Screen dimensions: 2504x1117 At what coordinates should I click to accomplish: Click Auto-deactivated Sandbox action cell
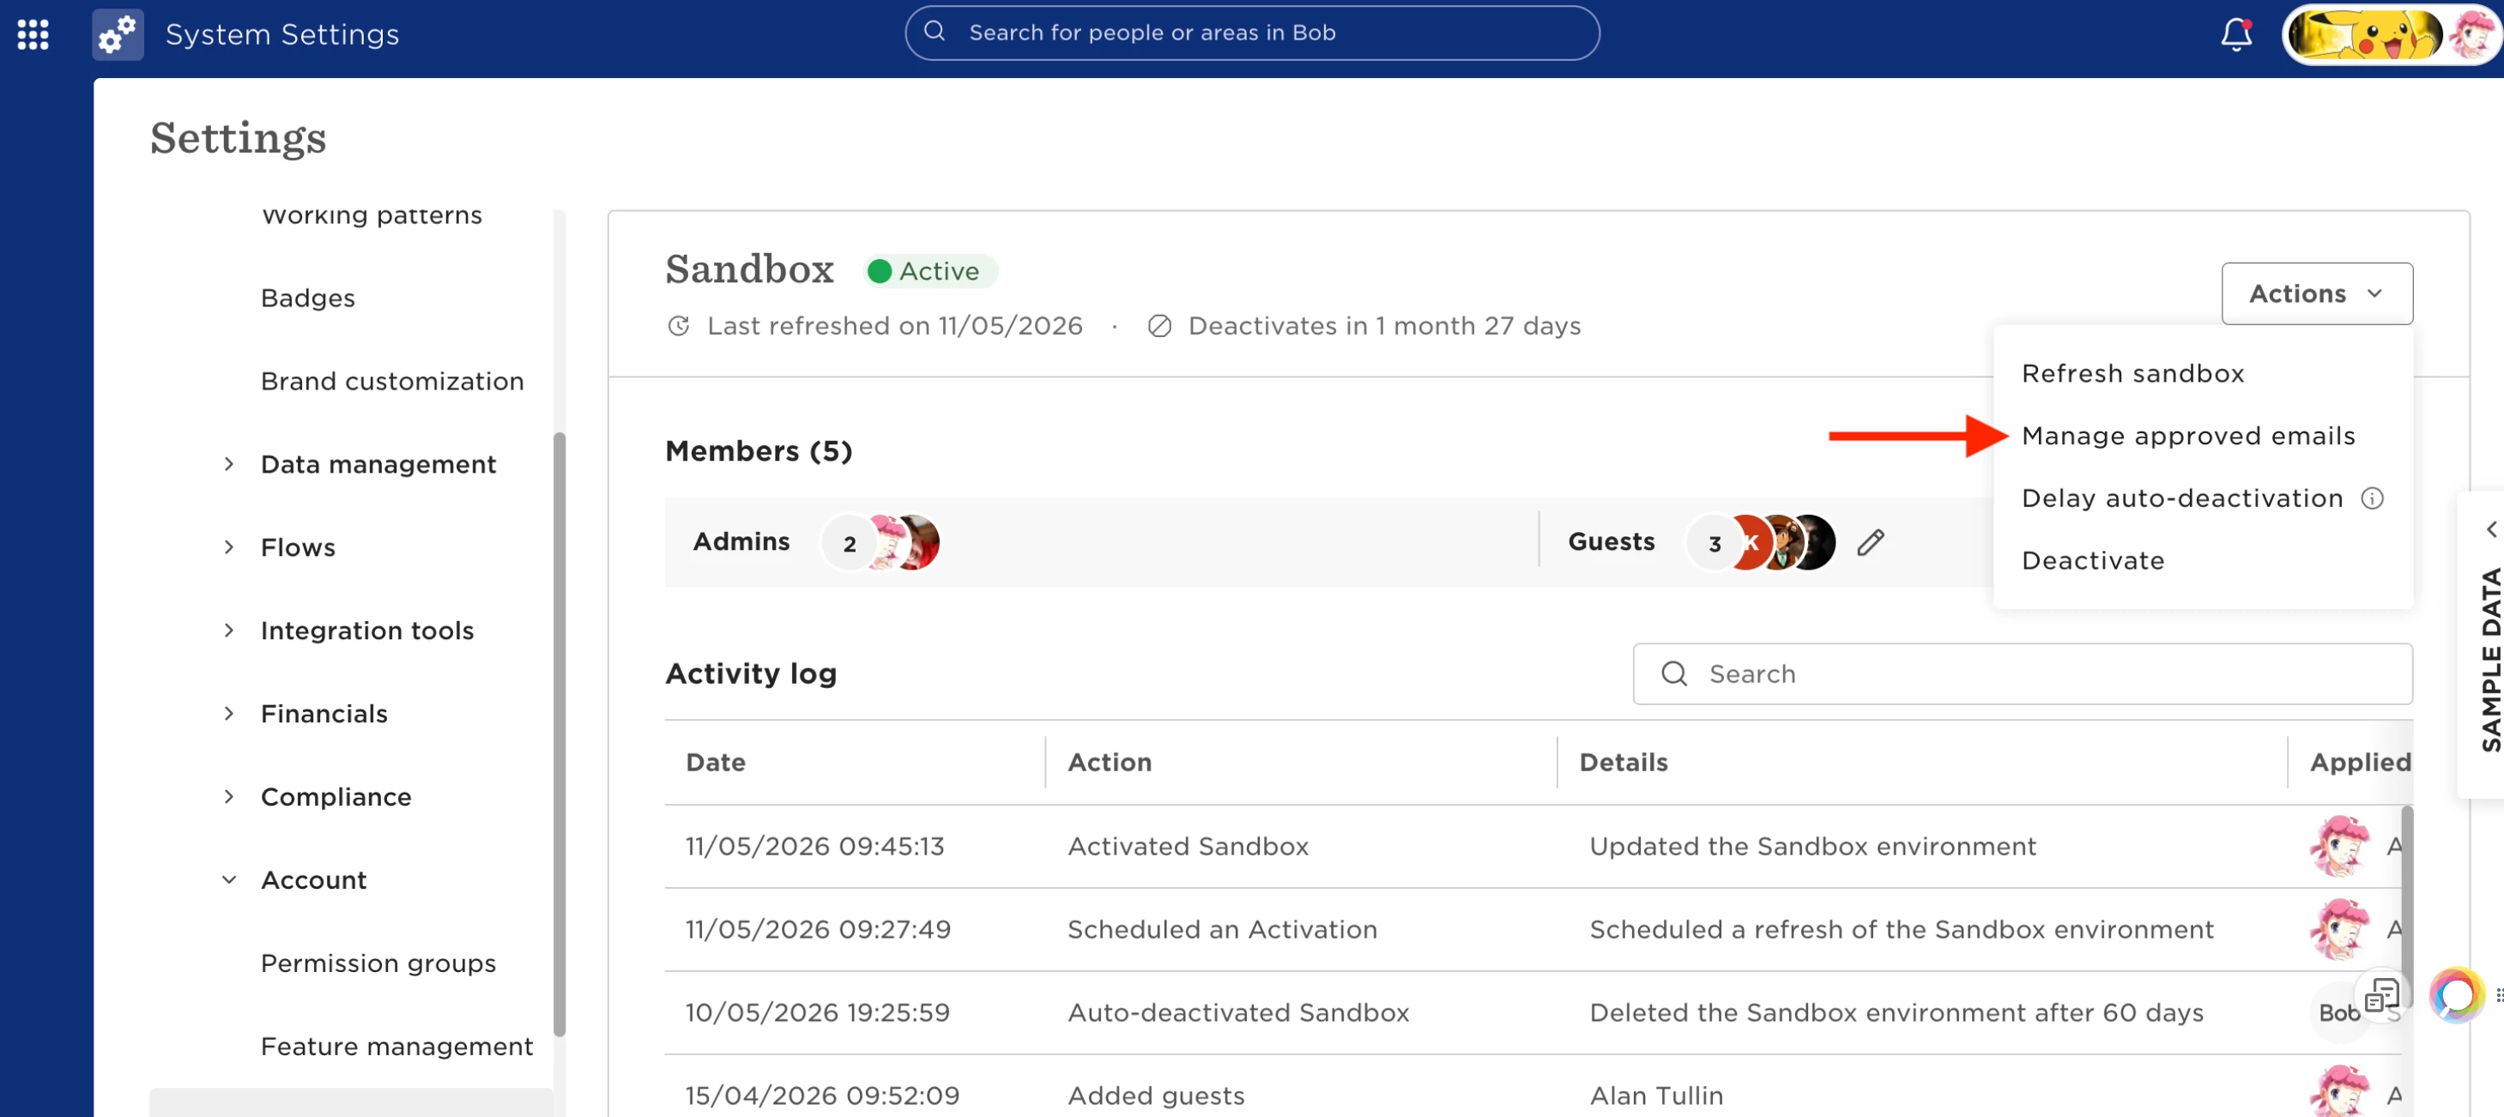click(1237, 1012)
